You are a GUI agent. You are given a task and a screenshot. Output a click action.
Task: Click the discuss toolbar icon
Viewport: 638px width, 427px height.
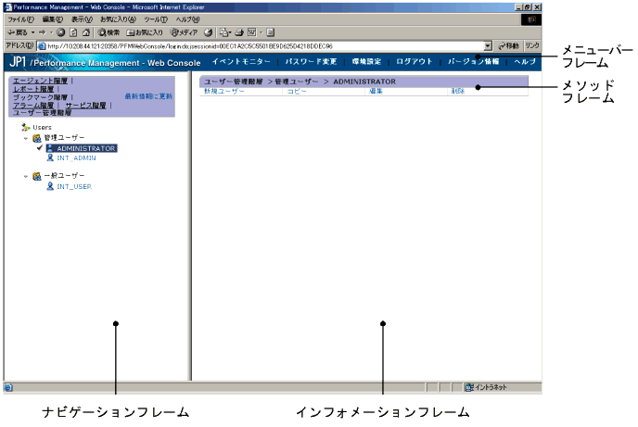(271, 32)
